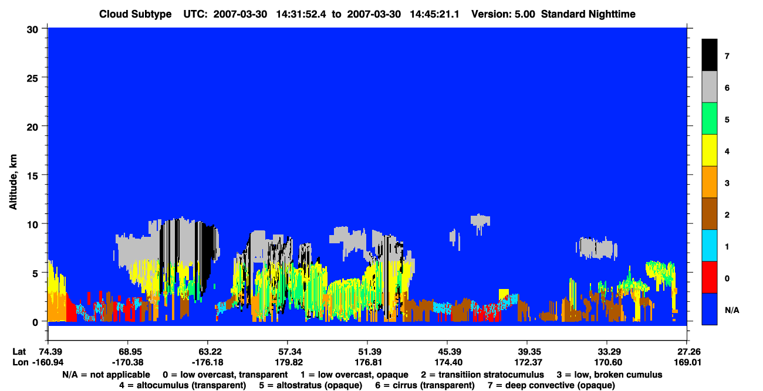Viewport: 763px width, 391px height.
Task: Click longitude value -176.18
Action: [x=207, y=362]
